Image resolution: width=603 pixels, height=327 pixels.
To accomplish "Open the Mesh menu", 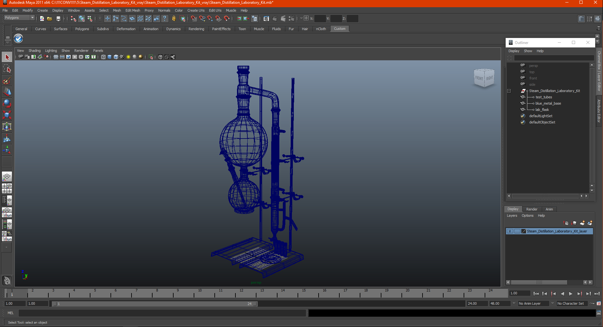I will pyautogui.click(x=117, y=10).
